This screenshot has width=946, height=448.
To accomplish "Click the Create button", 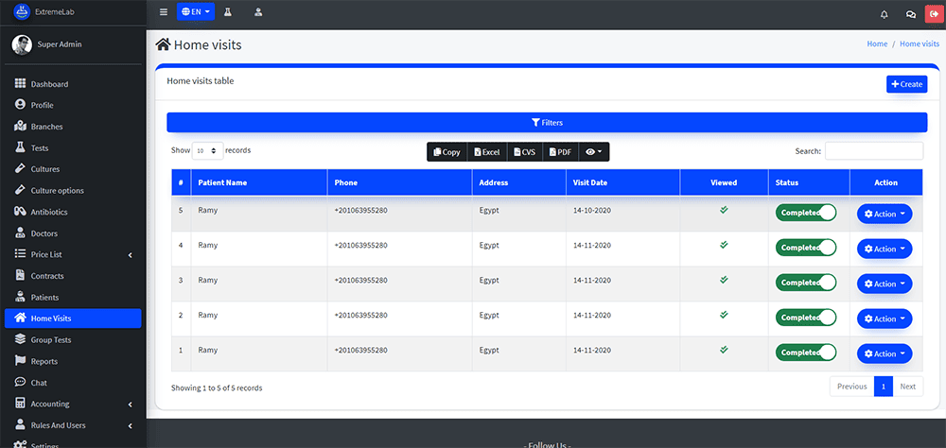I will pyautogui.click(x=906, y=84).
